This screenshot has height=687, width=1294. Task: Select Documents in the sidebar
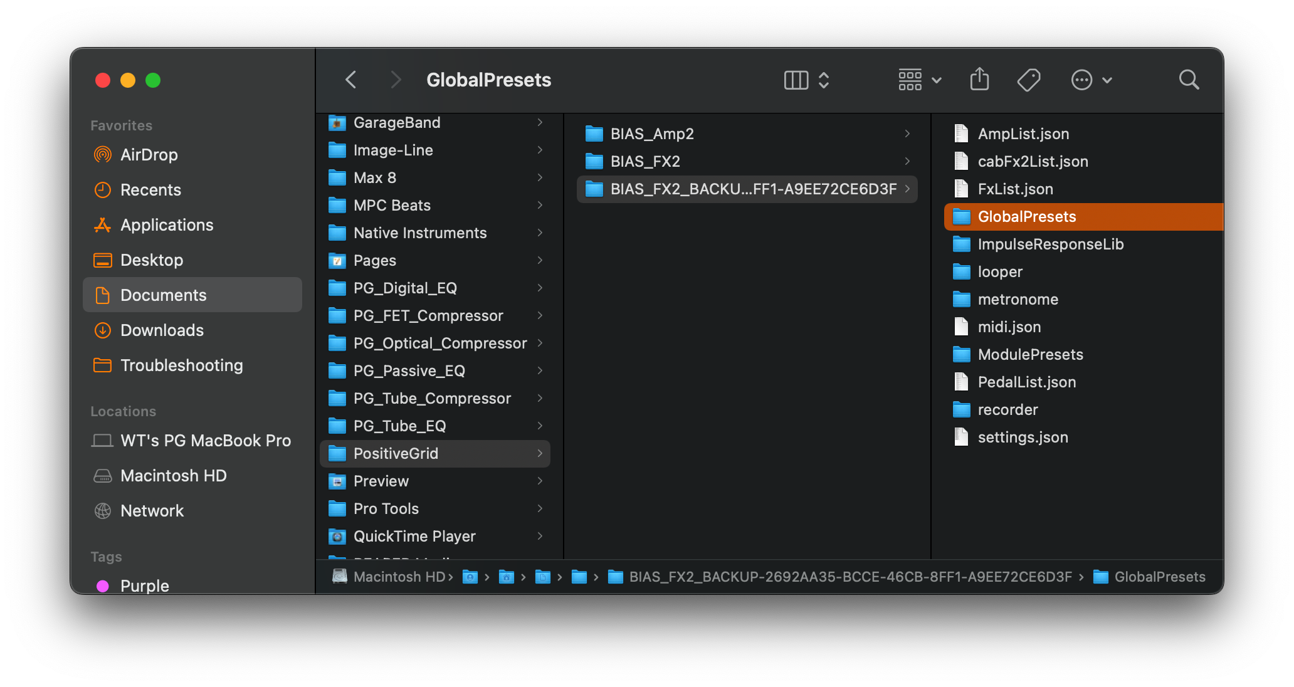coord(192,295)
